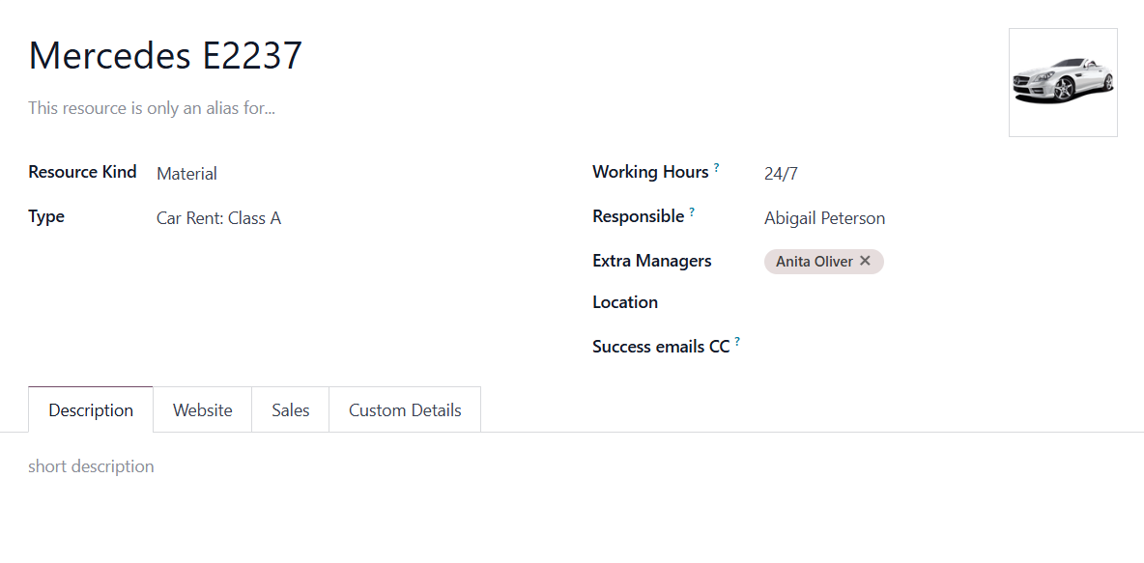1144x563 pixels.
Task: Open the Sales tab
Action: 291,409
